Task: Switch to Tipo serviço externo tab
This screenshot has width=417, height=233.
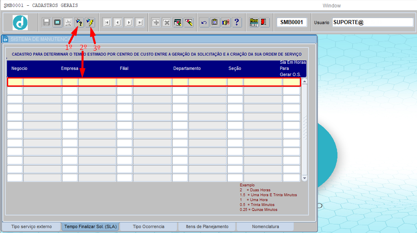Action: pos(31,226)
